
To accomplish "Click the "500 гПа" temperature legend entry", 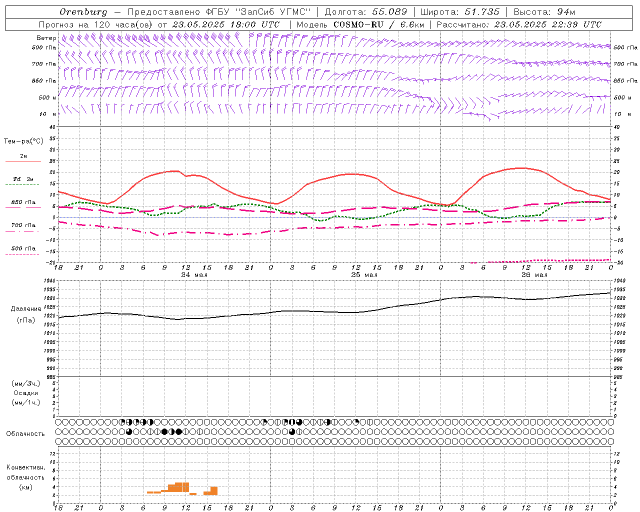I will click(x=23, y=248).
